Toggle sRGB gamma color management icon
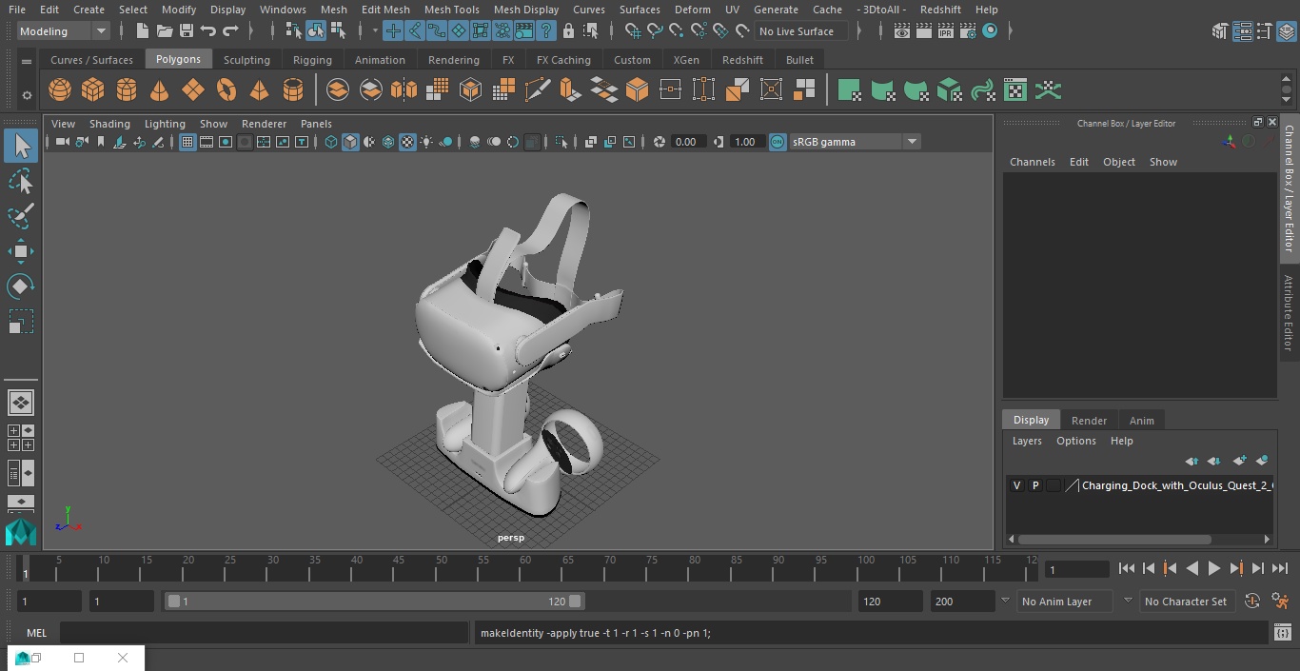 [778, 142]
